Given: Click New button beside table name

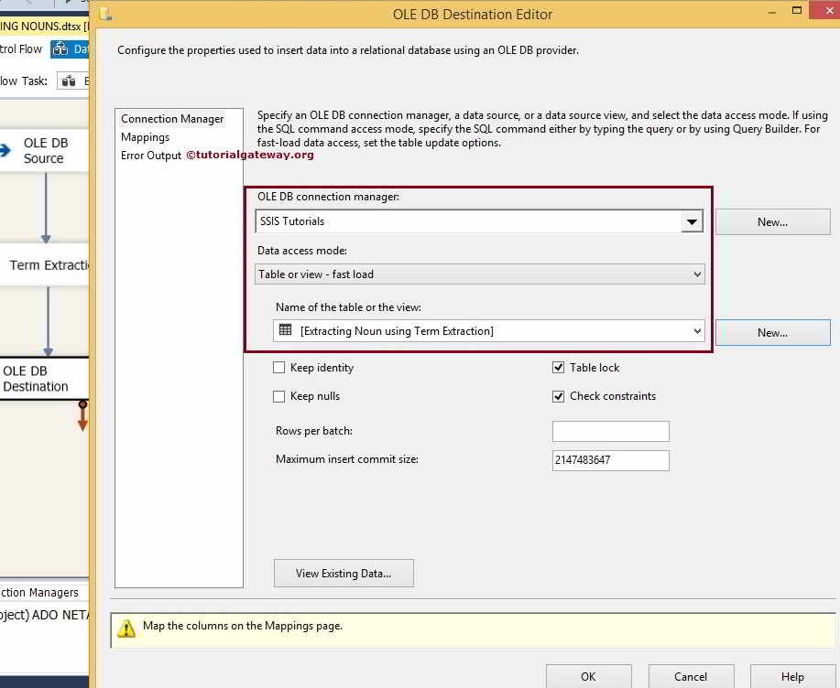Looking at the screenshot, I should 772,333.
